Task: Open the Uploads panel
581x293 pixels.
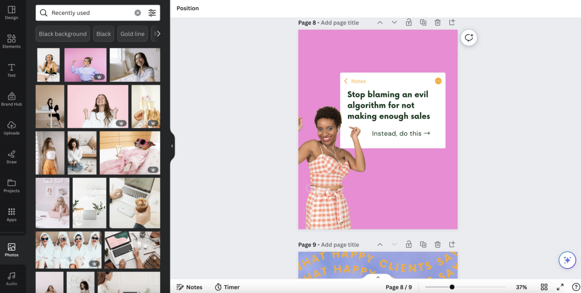Action: click(12, 127)
